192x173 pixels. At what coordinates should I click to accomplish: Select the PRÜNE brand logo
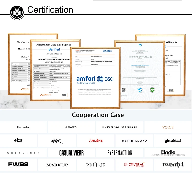(96, 165)
